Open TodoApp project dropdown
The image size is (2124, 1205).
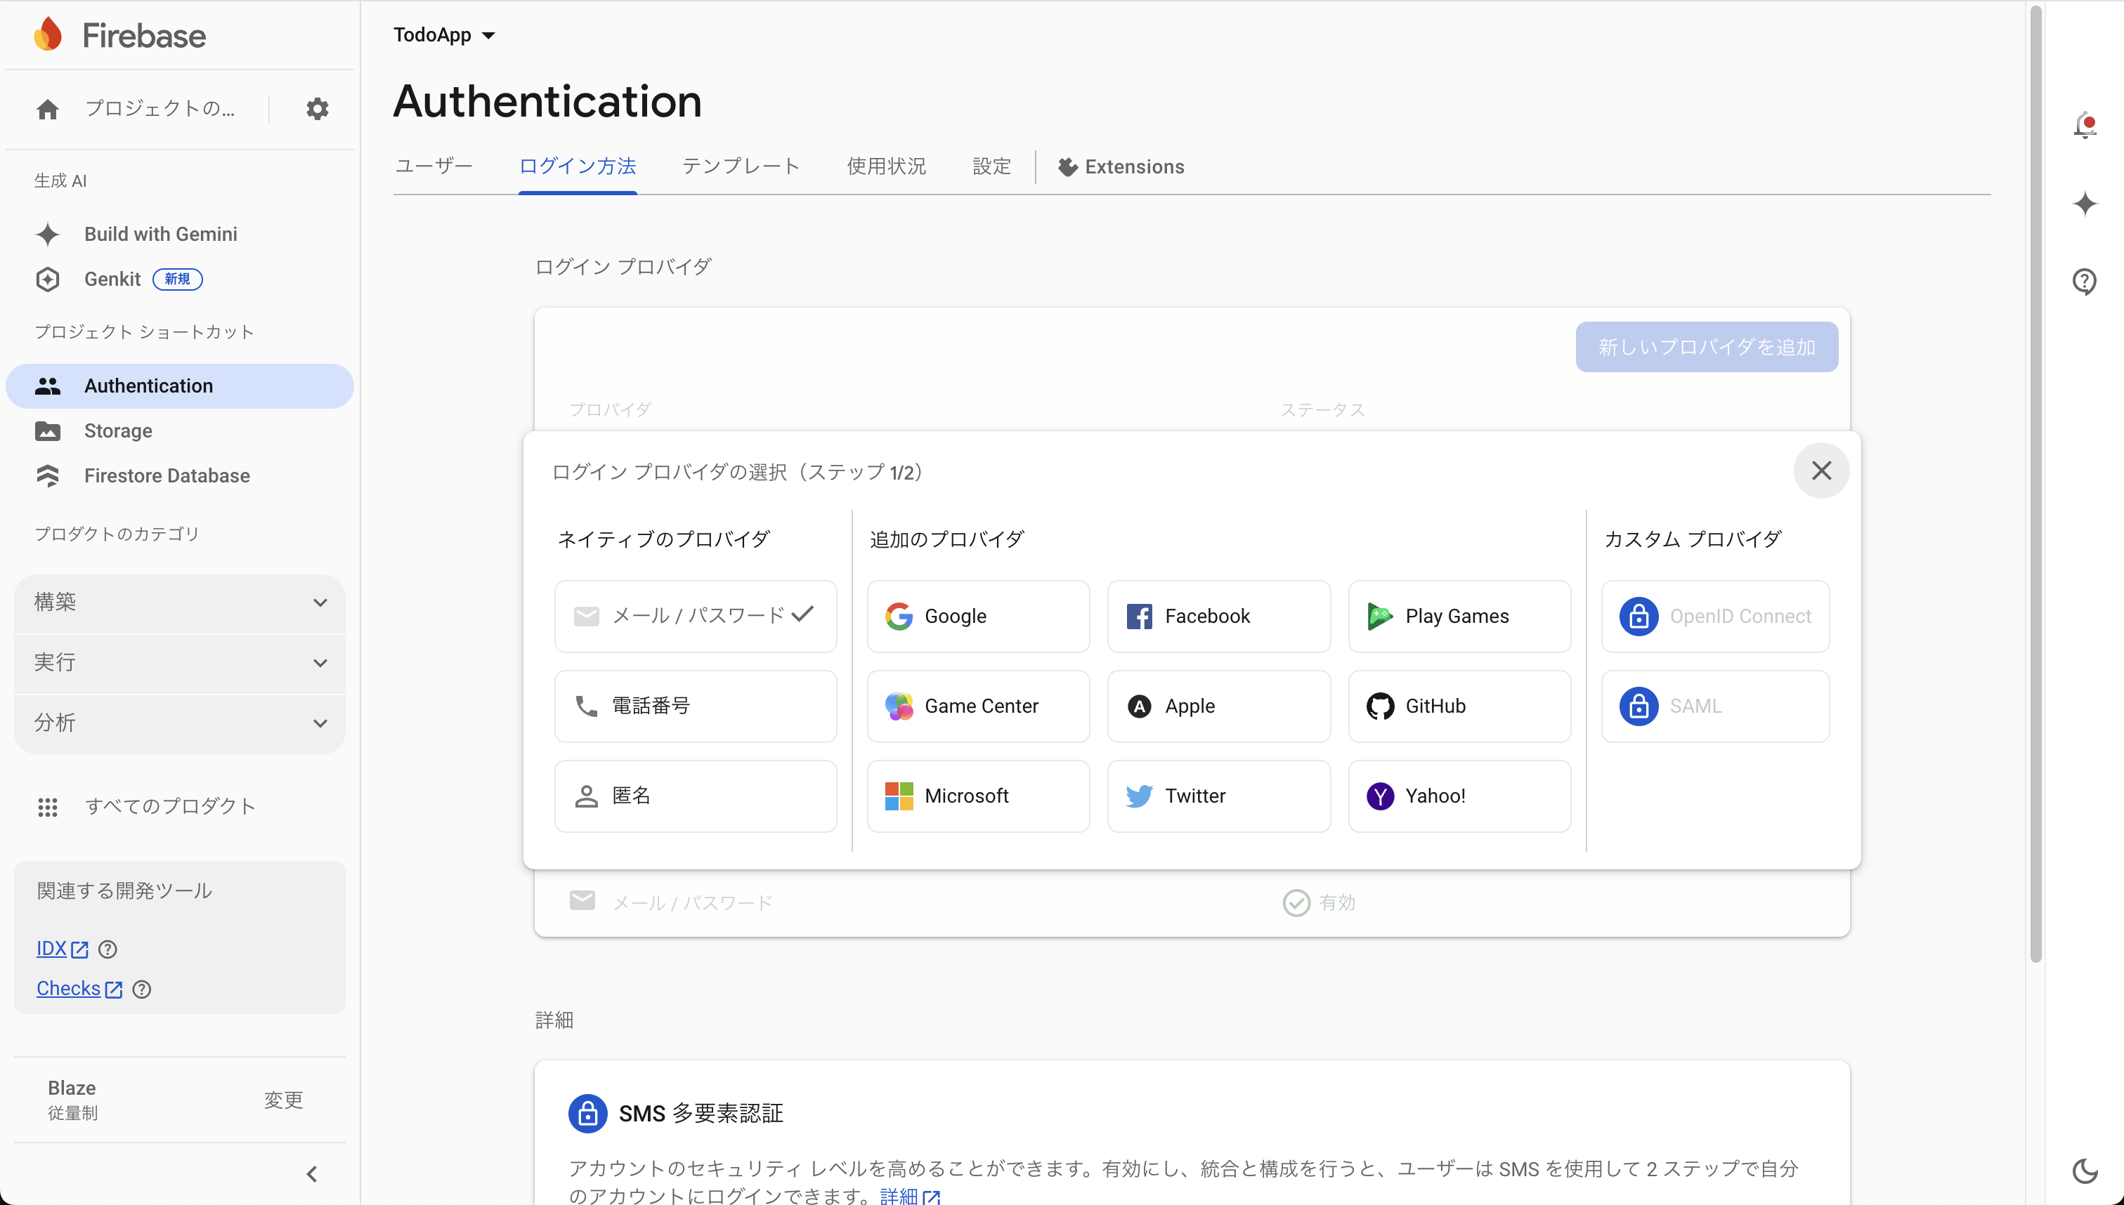click(x=444, y=35)
